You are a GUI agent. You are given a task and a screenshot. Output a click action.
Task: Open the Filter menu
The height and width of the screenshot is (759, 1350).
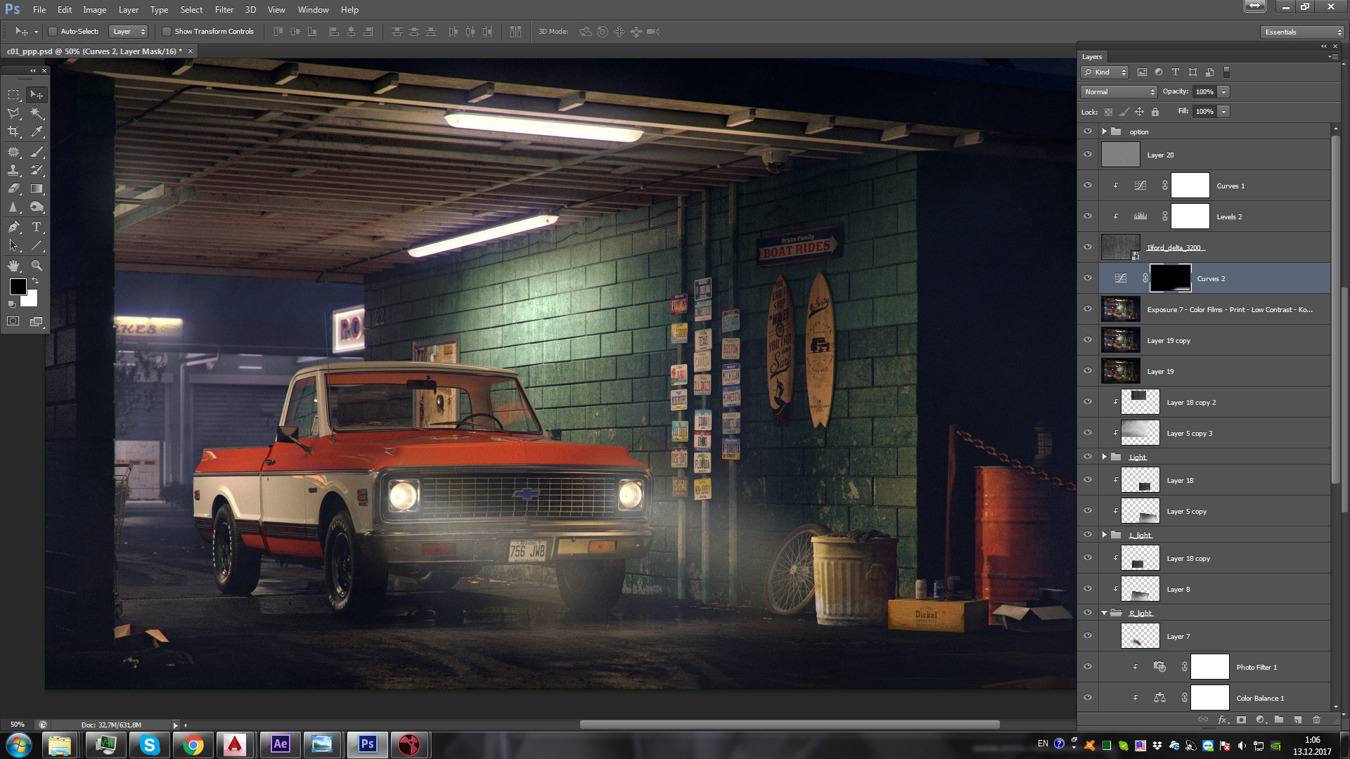coord(224,10)
